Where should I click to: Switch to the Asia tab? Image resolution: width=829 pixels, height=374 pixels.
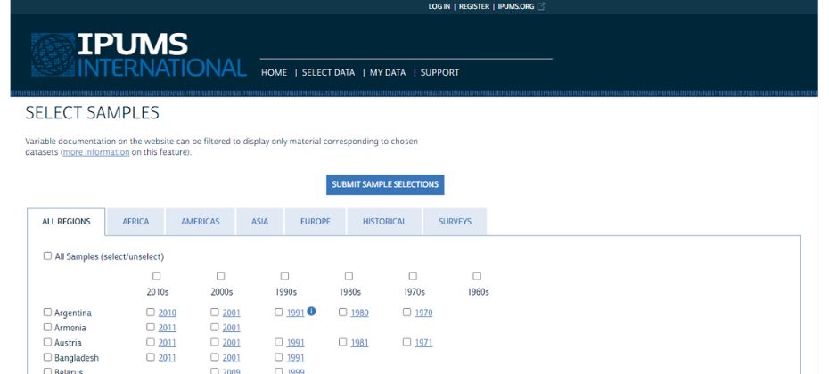click(x=259, y=222)
